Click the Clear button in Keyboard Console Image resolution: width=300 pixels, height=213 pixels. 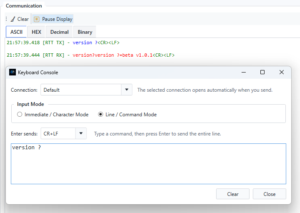[233, 194]
